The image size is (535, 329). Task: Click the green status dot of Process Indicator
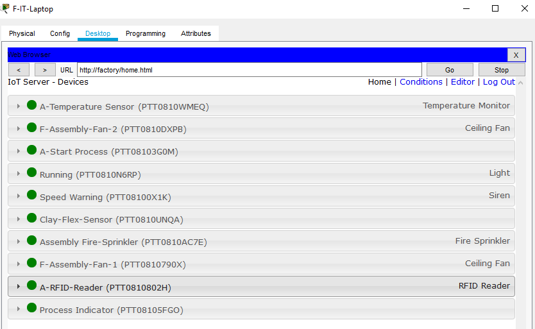coord(31,308)
